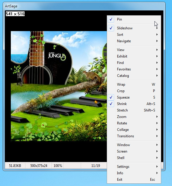Viewport: 172px width, 186px height.
Task: Choose Wrap from the context menu
Action: [134, 84]
